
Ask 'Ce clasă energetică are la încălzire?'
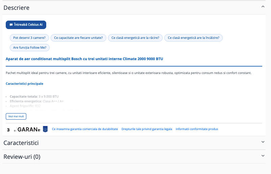click(x=193, y=38)
